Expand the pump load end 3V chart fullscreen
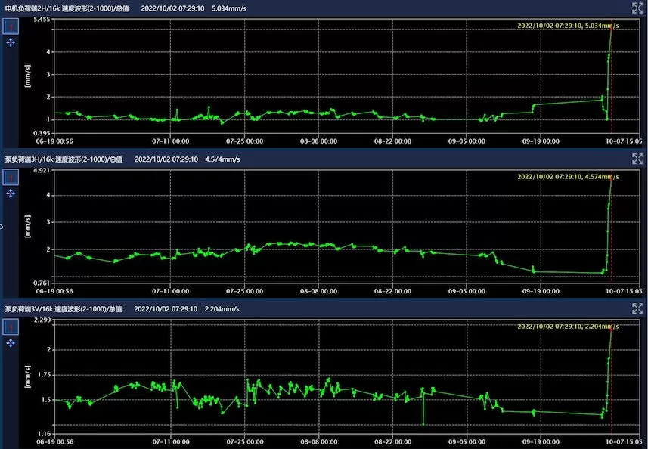Viewport: 648px width, 449px height. tap(637, 308)
